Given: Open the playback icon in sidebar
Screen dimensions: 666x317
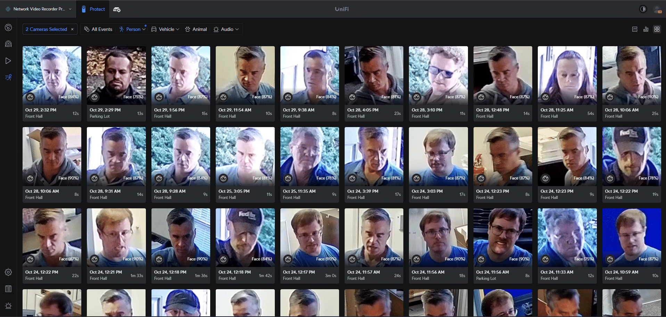Looking at the screenshot, I should point(8,61).
